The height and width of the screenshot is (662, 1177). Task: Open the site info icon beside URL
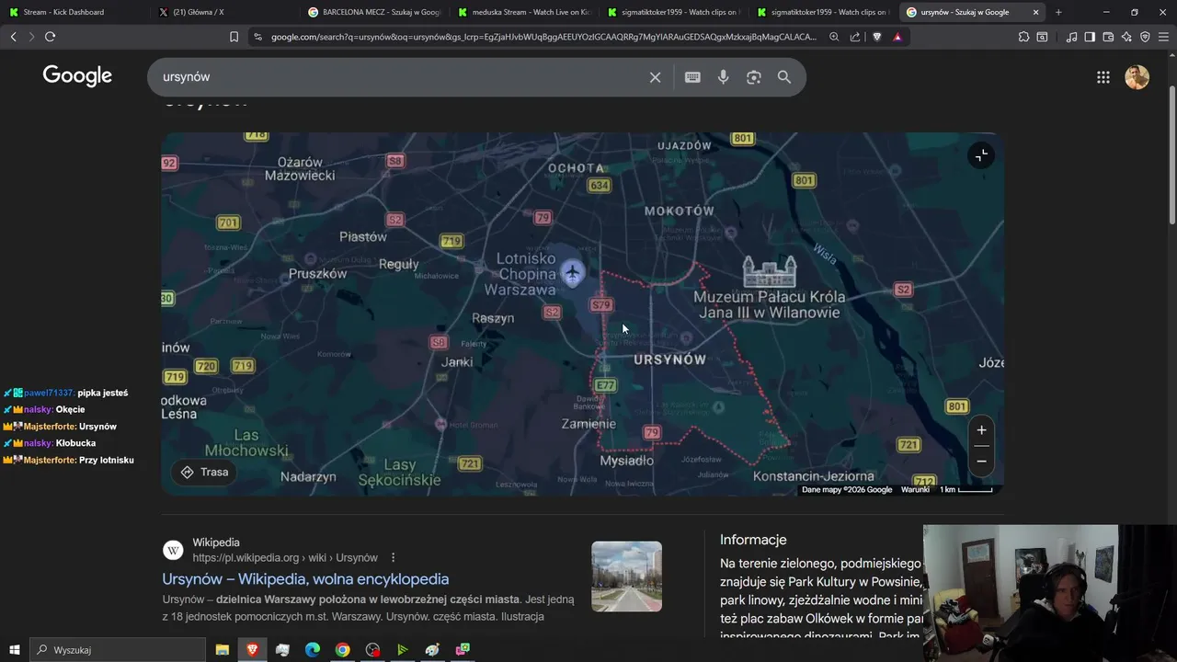[257, 37]
